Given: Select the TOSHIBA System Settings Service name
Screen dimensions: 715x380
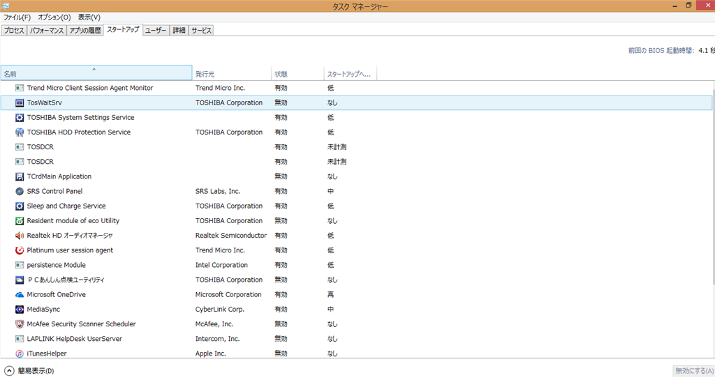Looking at the screenshot, I should coord(80,117).
